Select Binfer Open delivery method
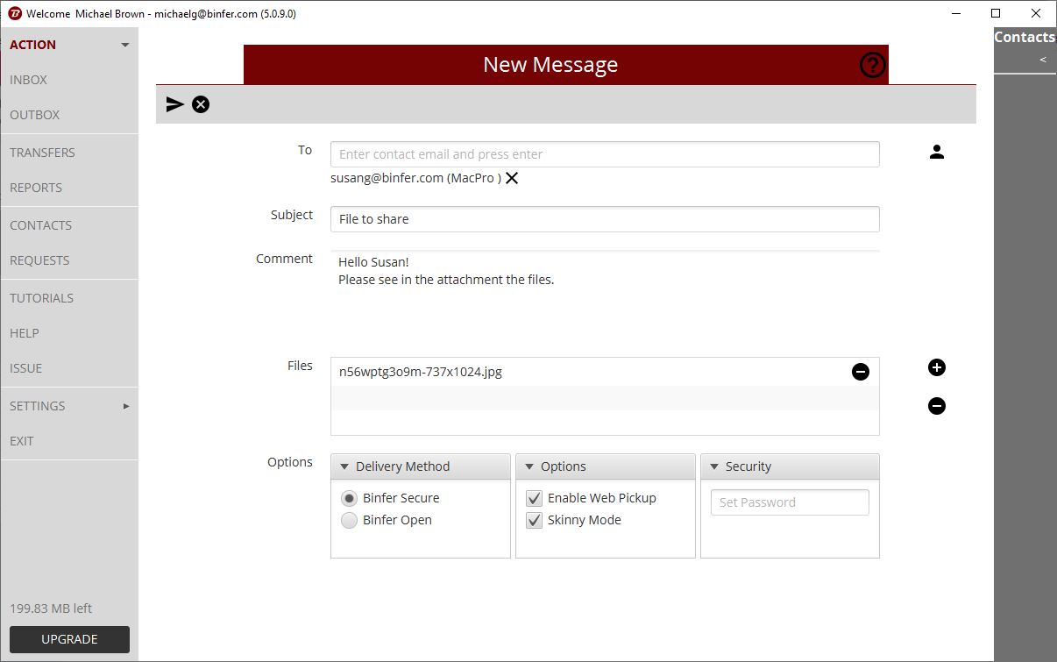This screenshot has height=662, width=1057. (349, 520)
